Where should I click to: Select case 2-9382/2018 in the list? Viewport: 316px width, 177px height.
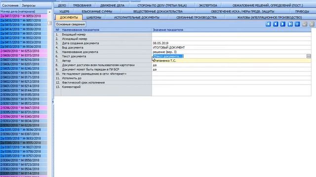coord(24,169)
